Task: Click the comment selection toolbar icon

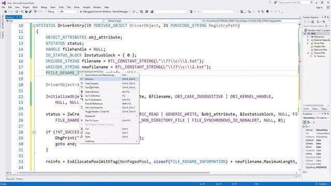Action: pyautogui.click(x=259, y=12)
